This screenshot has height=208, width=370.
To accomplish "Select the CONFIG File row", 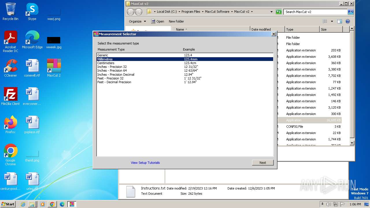I will (309, 127).
